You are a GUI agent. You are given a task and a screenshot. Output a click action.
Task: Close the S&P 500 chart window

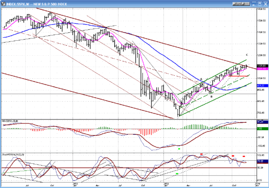coord(265,4)
